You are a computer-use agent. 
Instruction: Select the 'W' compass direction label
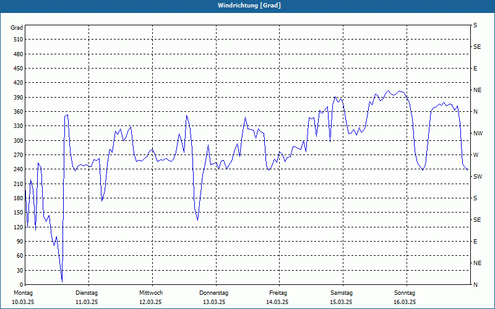[476, 155]
